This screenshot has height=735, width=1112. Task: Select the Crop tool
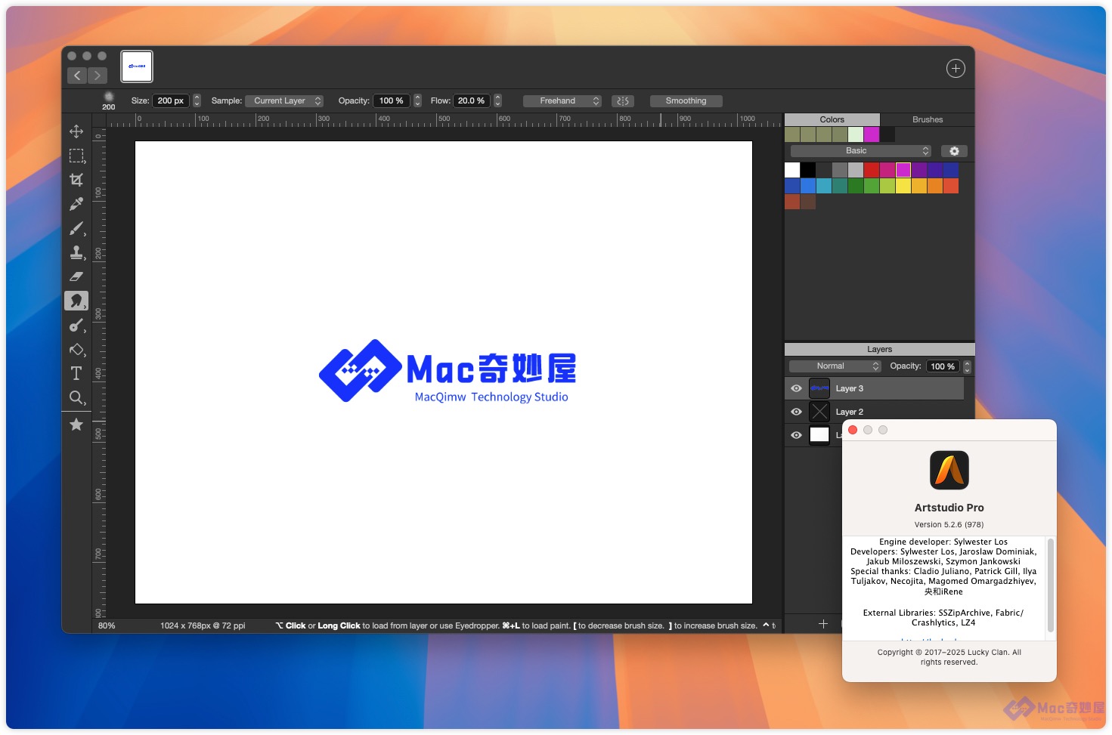coord(76,180)
